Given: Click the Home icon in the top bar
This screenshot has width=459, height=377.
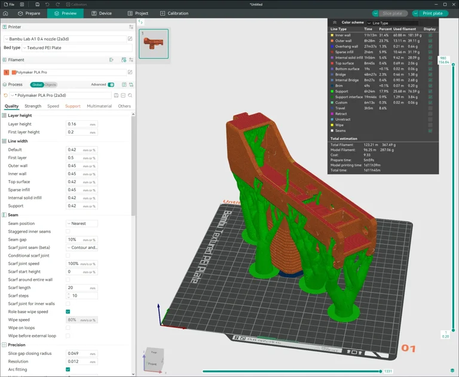Looking at the screenshot, I should 5,13.
